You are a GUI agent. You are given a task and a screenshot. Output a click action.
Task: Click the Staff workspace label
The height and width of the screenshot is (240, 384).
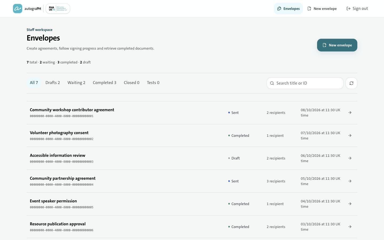click(39, 30)
